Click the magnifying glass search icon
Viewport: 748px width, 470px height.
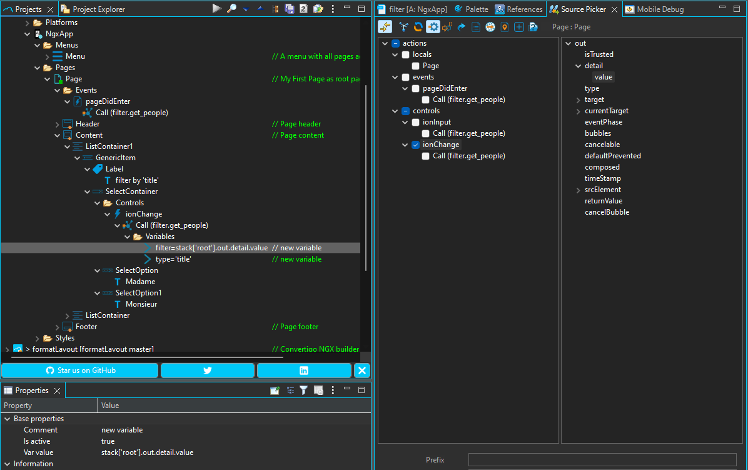coord(231,9)
